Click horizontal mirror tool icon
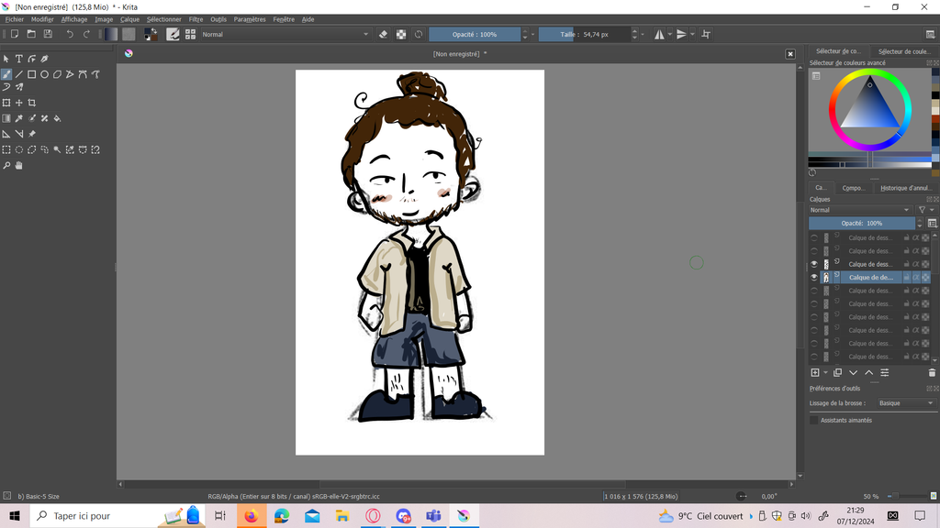 click(x=660, y=34)
